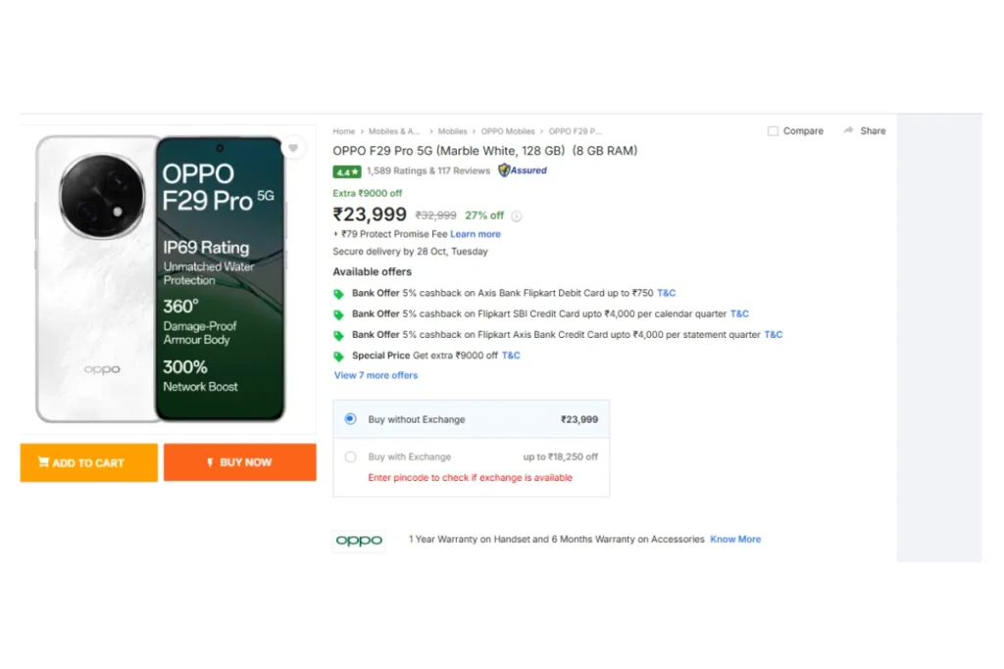Click the Special Price offer tag icon
The image size is (1004, 669).
tap(339, 356)
